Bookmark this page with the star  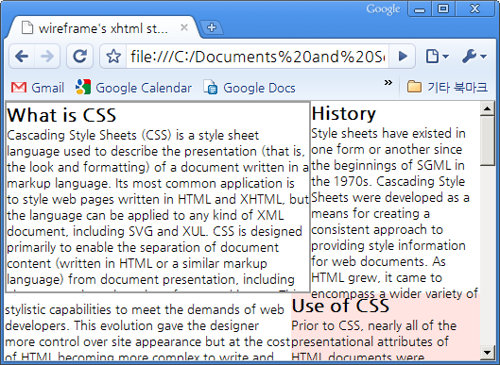click(113, 57)
